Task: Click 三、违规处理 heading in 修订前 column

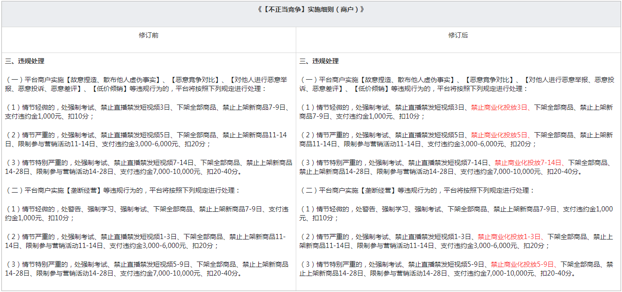Action: click(x=25, y=61)
